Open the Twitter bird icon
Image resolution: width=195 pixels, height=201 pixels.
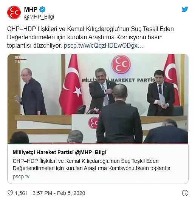(185, 9)
